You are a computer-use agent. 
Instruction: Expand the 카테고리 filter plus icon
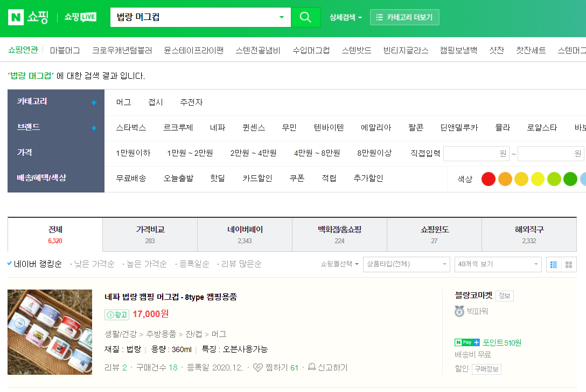point(94,102)
